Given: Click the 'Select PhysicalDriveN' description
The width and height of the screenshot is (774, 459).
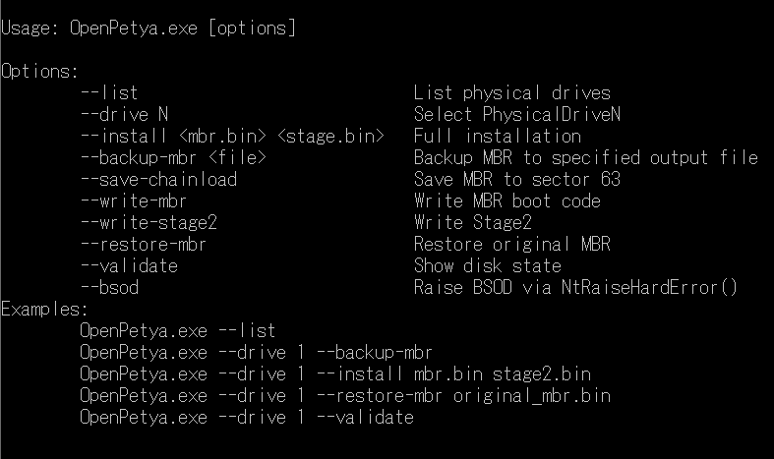Looking at the screenshot, I should (x=517, y=114).
